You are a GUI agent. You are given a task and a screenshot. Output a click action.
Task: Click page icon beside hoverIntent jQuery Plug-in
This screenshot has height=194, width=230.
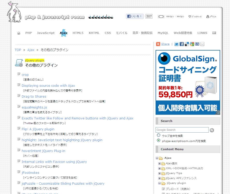pyautogui.click(x=19, y=150)
